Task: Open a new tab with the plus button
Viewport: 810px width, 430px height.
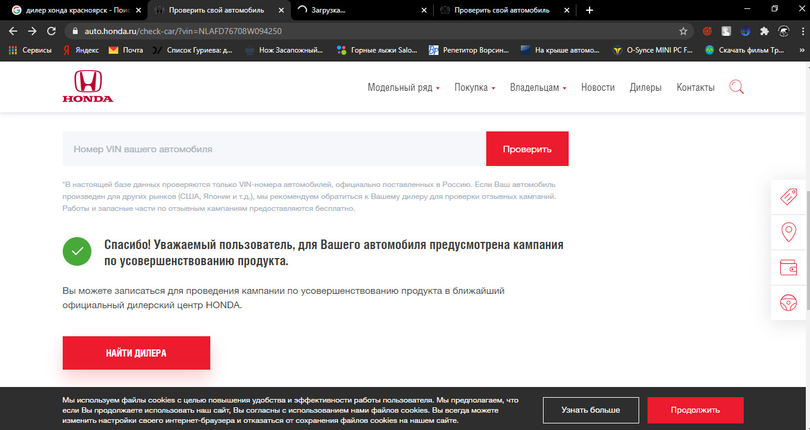Action: coord(590,10)
